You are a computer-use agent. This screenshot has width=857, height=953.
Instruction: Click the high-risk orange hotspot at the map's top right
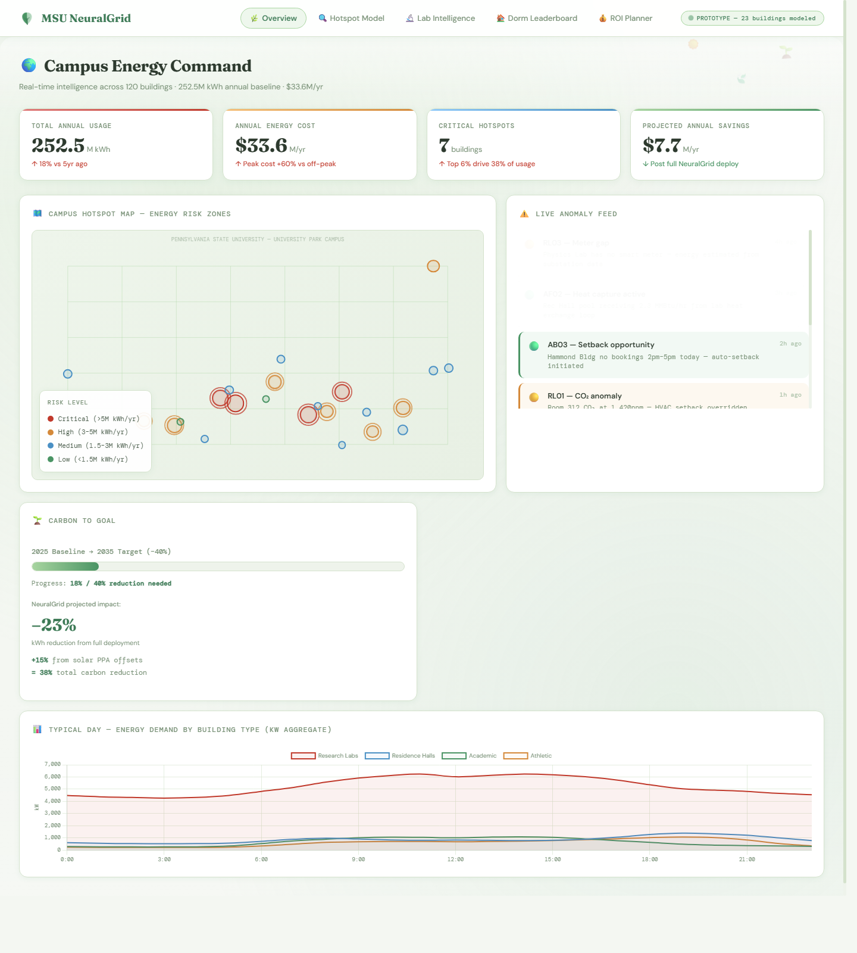click(x=433, y=266)
